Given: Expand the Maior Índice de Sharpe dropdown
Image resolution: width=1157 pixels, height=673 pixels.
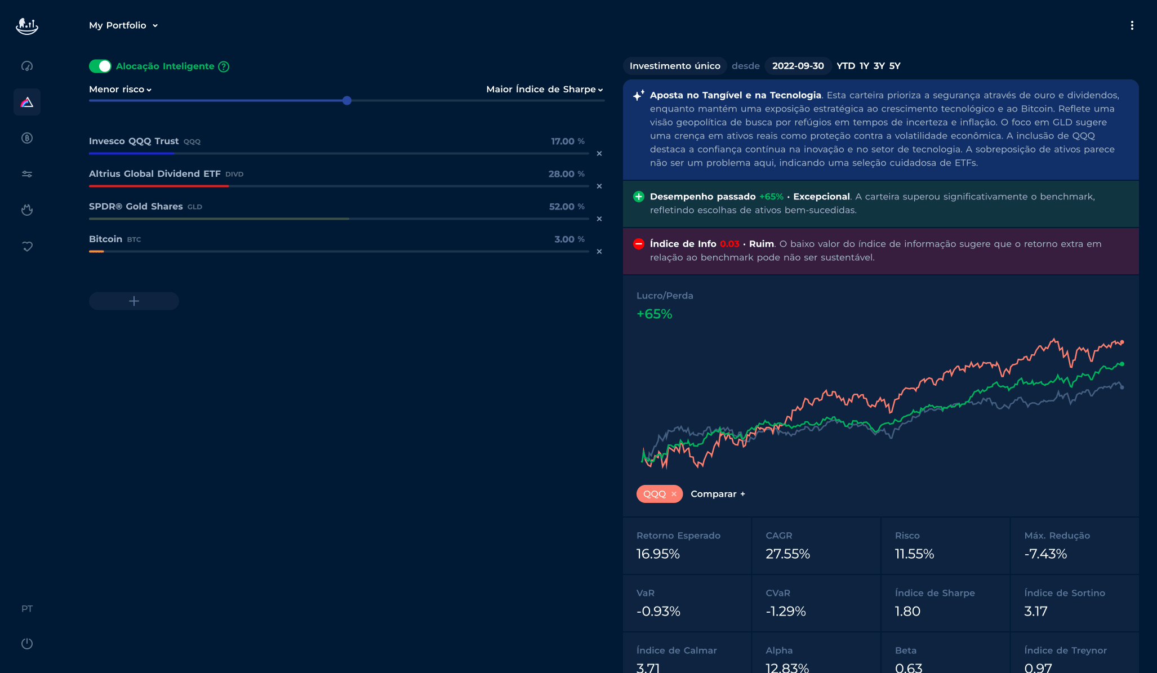Looking at the screenshot, I should [545, 89].
